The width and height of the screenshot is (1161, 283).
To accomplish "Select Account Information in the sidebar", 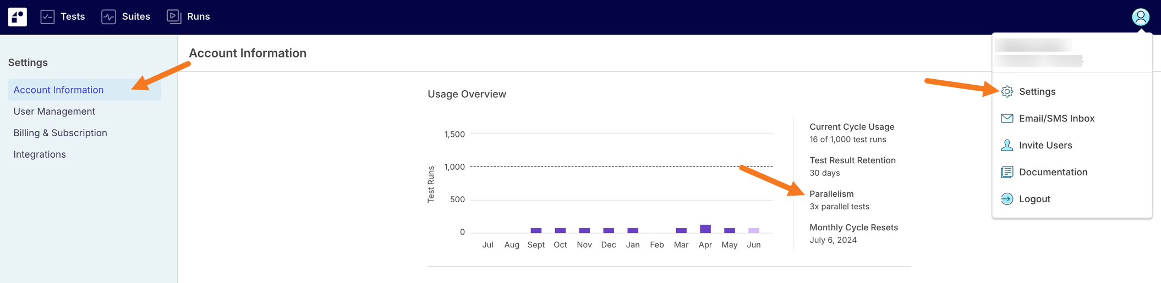I will point(85,90).
